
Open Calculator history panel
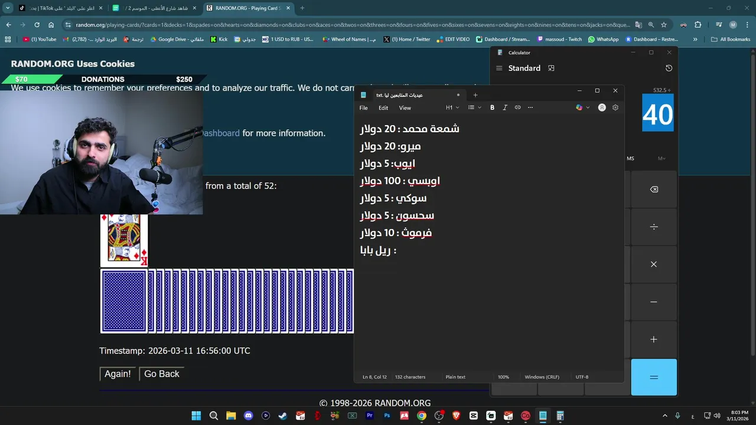point(669,68)
